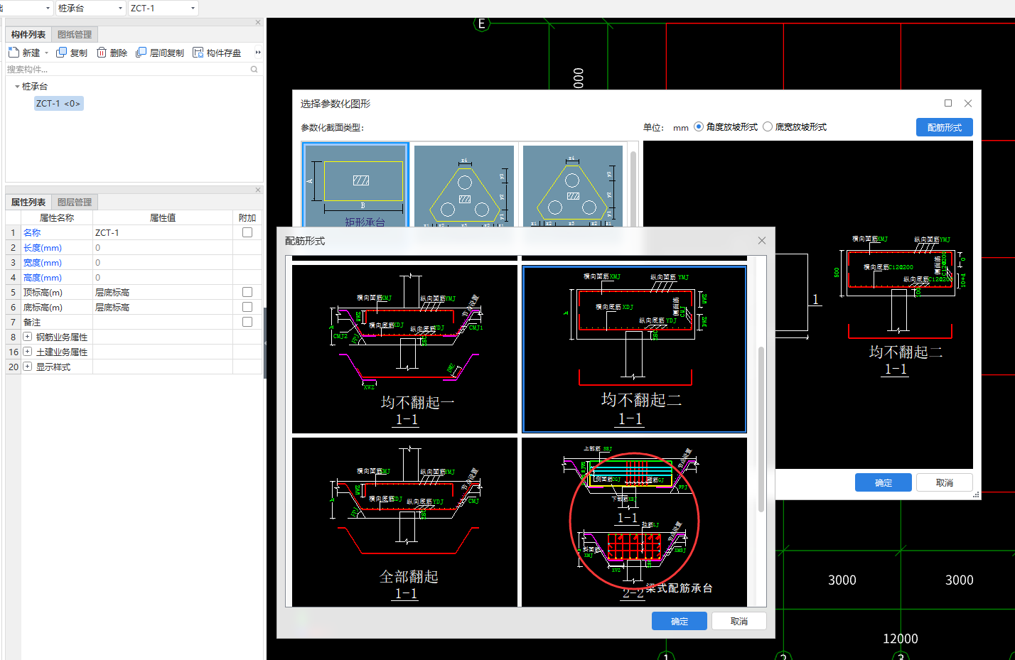
Task: Click the 新建 (New) component icon
Action: click(x=14, y=53)
